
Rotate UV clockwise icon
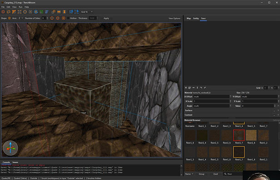pos(205,88)
